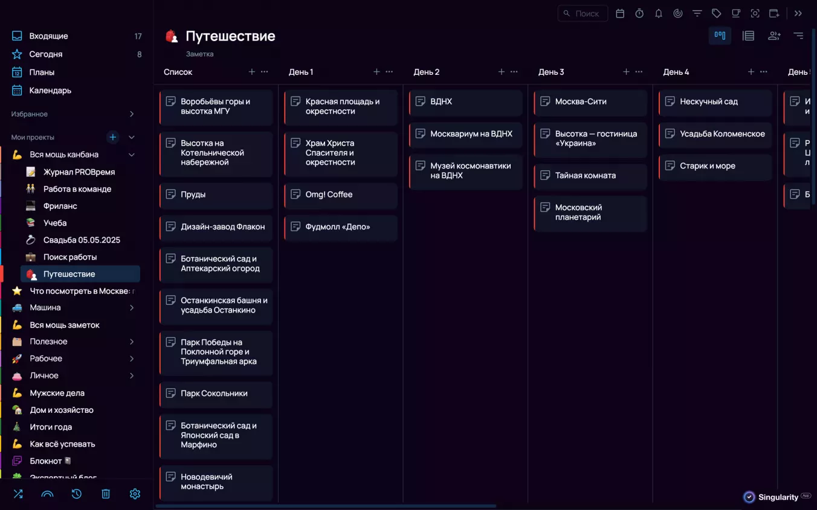Screen dimensions: 817x510
Task: Open notifications bell
Action: (659, 13)
